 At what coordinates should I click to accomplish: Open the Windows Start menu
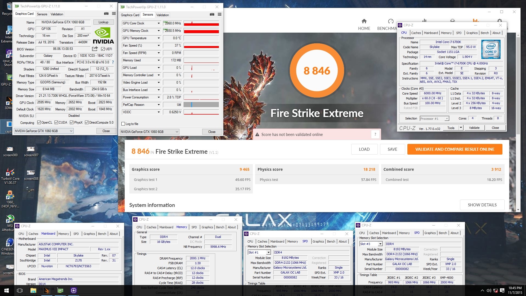click(x=7, y=291)
